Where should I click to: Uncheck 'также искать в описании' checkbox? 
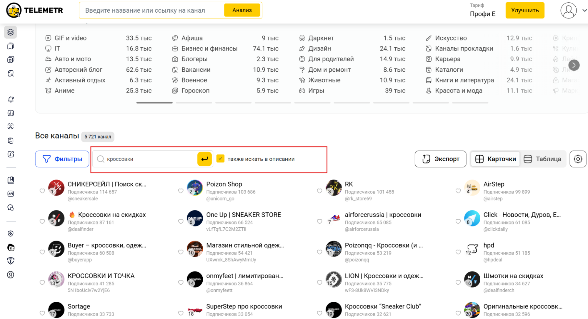[220, 159]
